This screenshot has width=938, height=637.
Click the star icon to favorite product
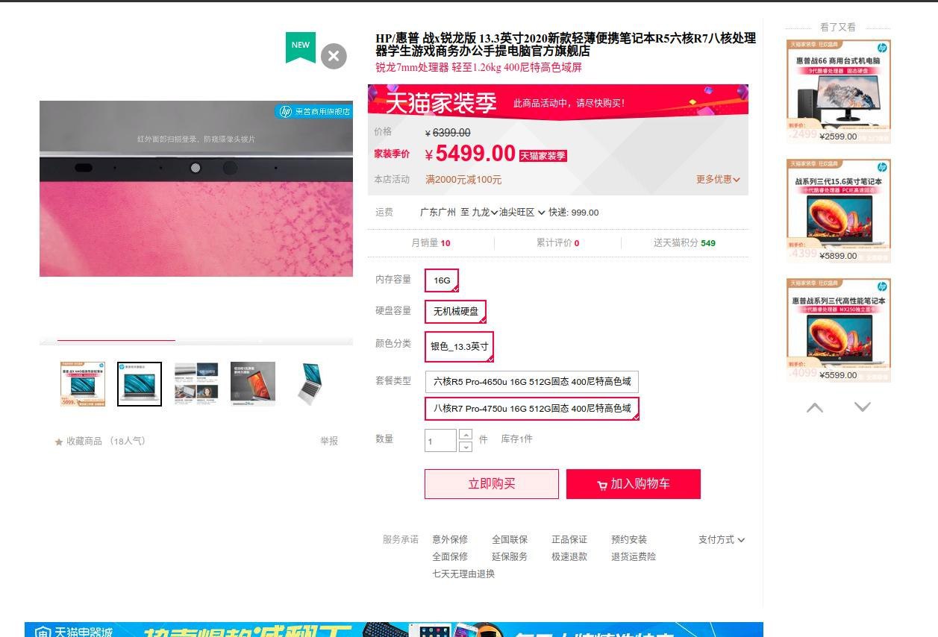(x=59, y=442)
